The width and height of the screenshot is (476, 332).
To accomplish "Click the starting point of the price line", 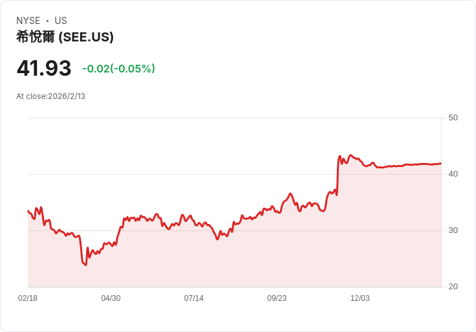I will click(28, 211).
